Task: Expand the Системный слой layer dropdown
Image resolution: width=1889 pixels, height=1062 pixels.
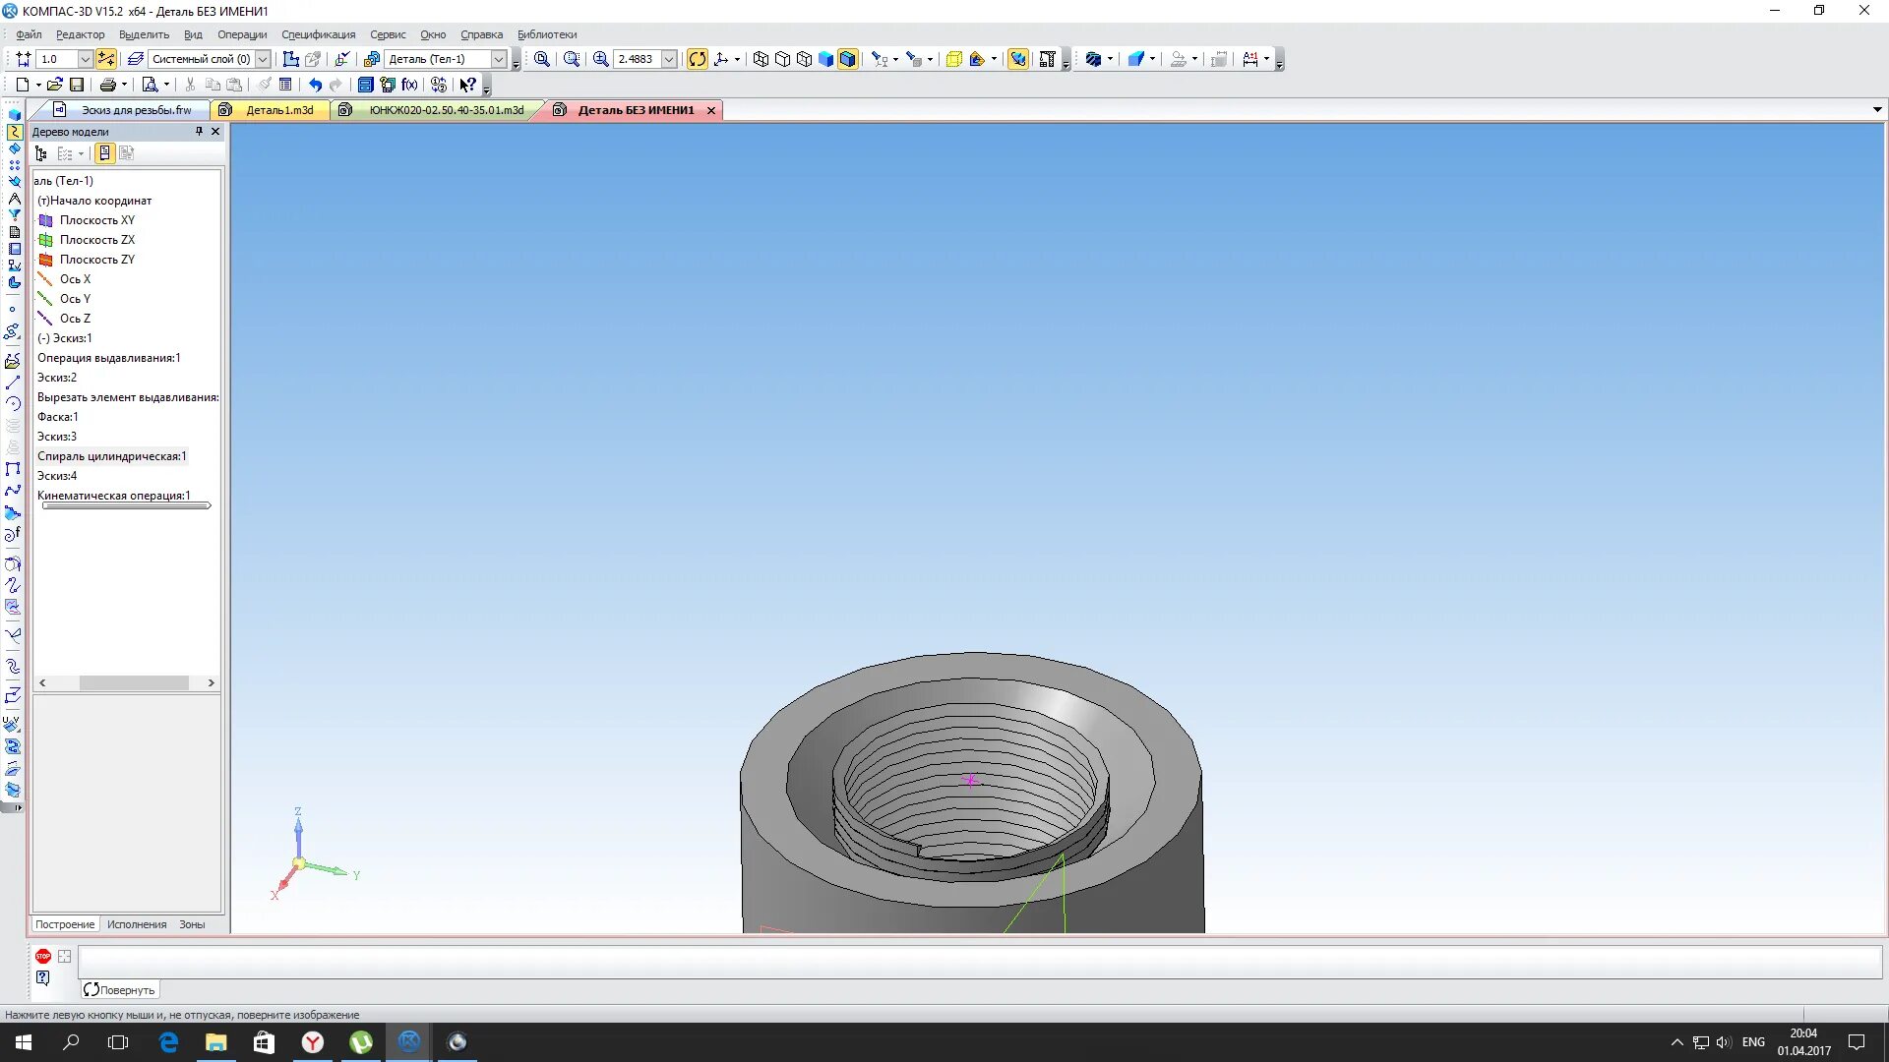Action: point(263,59)
